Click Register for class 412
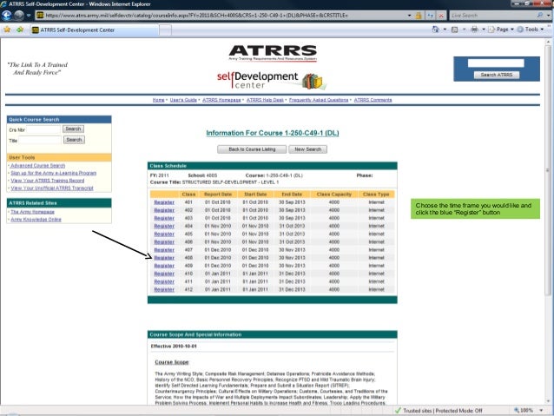 [164, 289]
